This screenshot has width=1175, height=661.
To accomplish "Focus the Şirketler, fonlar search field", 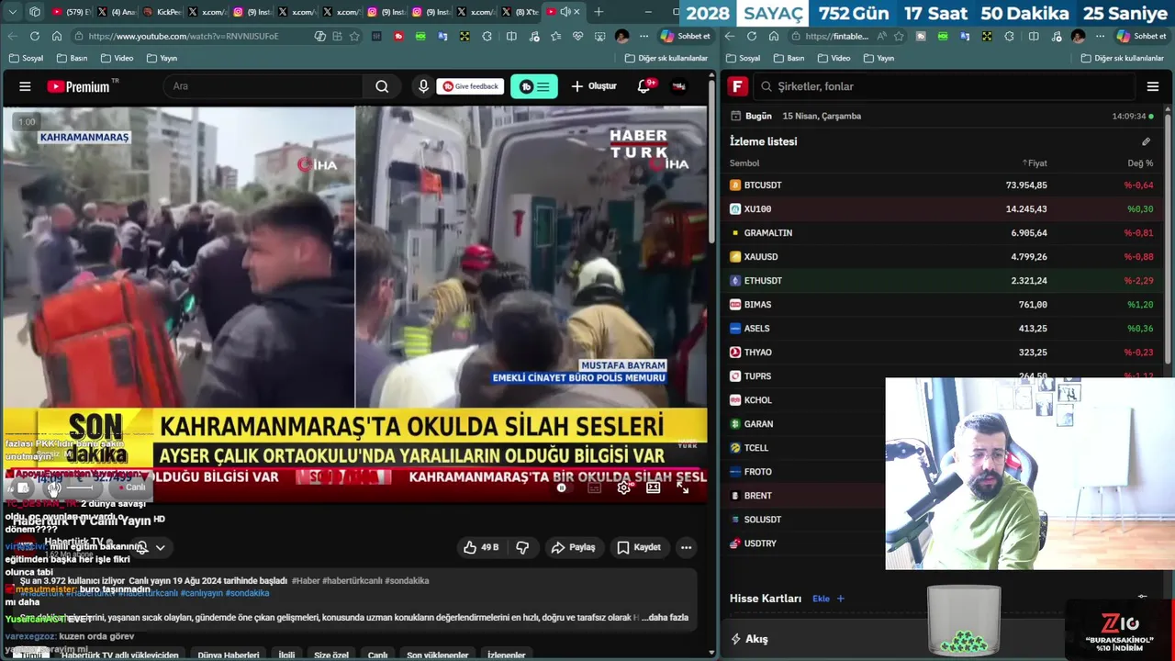I will (943, 86).
